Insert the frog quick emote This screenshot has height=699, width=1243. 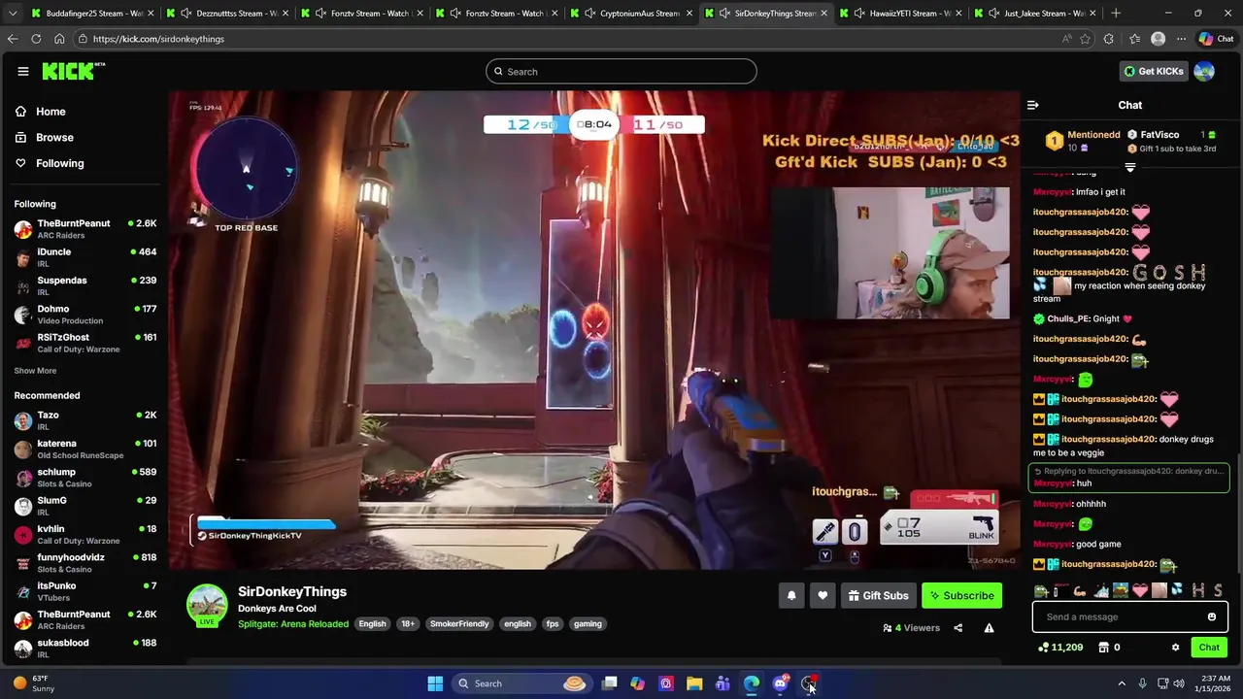(1041, 590)
